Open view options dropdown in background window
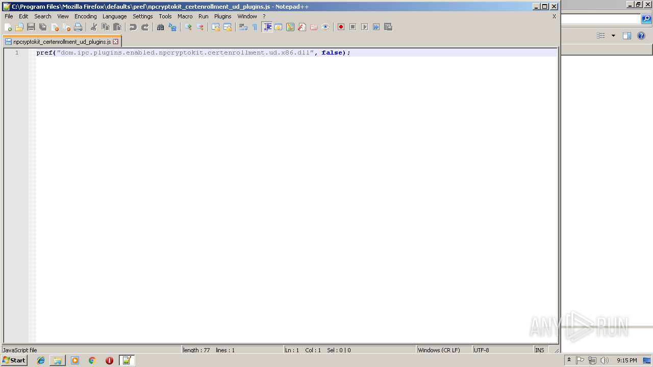653x367 pixels. (x=613, y=36)
